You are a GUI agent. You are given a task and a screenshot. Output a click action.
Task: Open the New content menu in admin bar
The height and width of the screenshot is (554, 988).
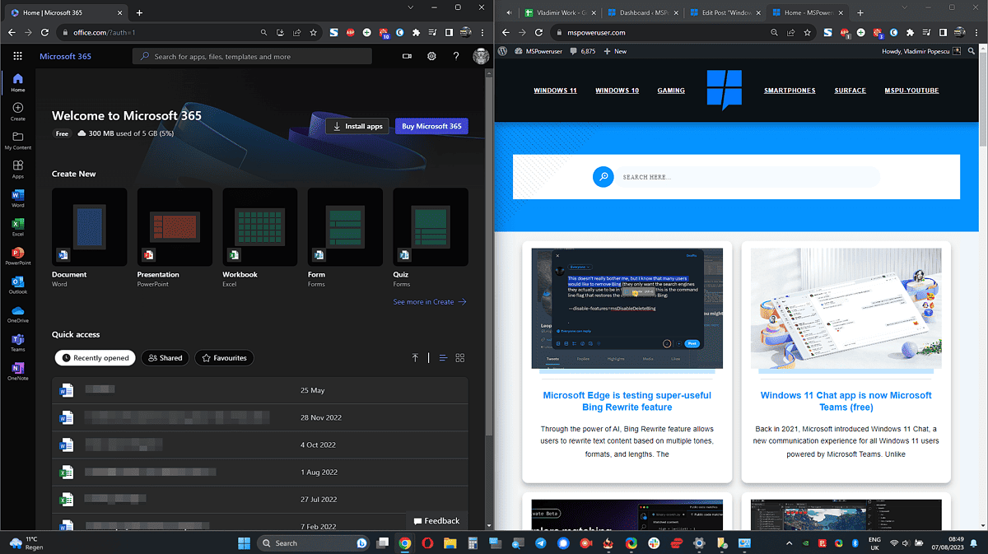click(615, 51)
